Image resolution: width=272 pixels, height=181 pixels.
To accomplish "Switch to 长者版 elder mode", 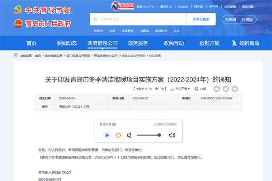I will [x=248, y=20].
